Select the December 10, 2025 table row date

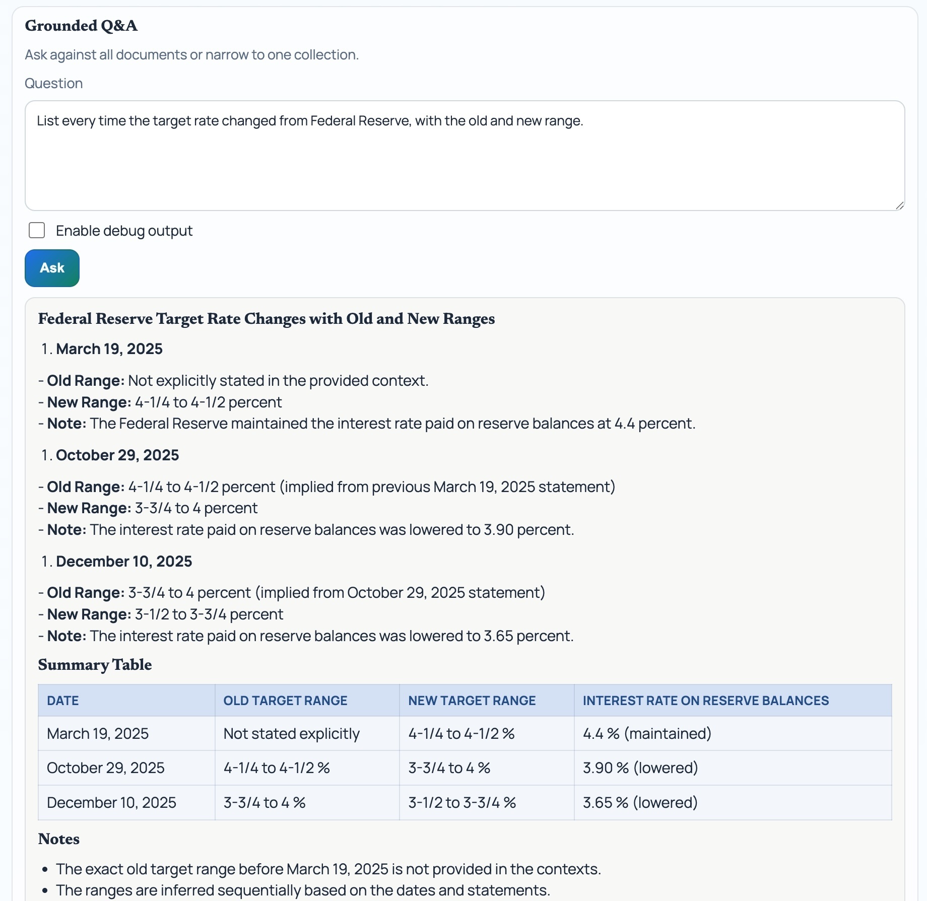click(x=111, y=803)
